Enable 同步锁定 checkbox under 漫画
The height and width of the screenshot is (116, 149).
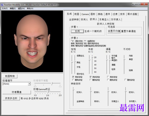tap(108, 77)
